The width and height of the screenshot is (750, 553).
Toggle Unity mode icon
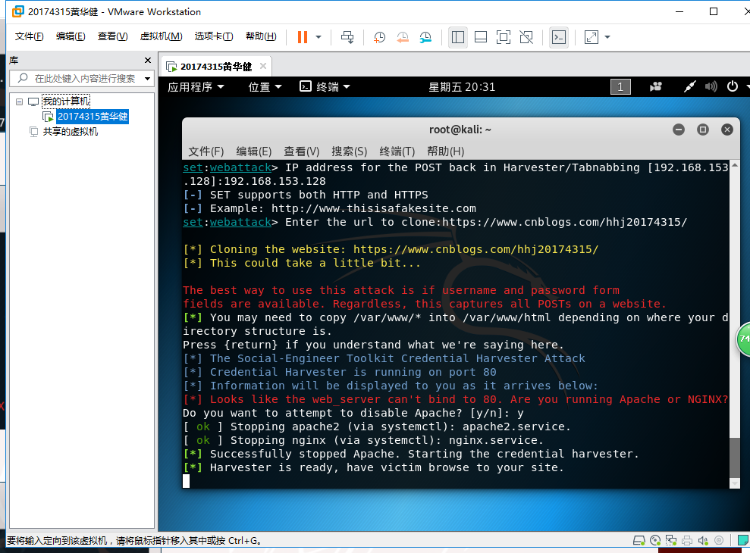[526, 37]
